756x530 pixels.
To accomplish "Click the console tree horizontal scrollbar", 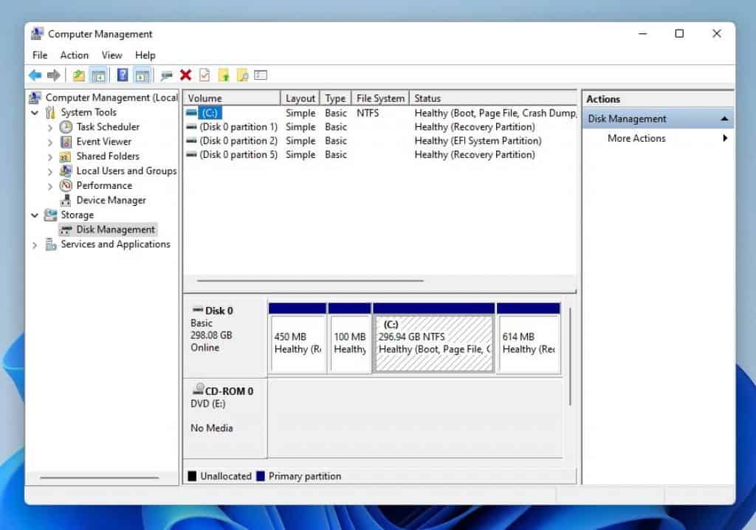I will click(100, 478).
